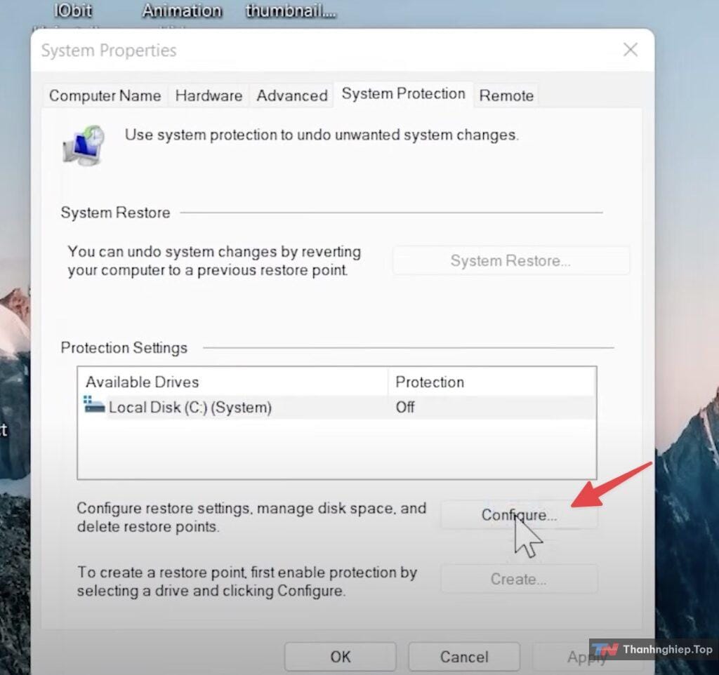Open the Hardware tab
719x675 pixels.
click(x=209, y=95)
